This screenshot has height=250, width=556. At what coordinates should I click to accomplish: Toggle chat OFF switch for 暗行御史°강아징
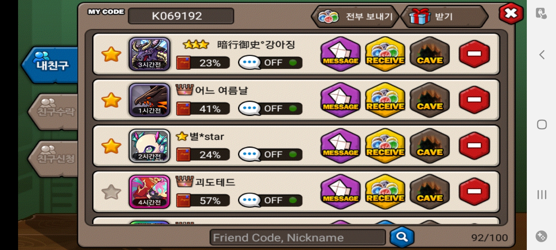tap(270, 63)
